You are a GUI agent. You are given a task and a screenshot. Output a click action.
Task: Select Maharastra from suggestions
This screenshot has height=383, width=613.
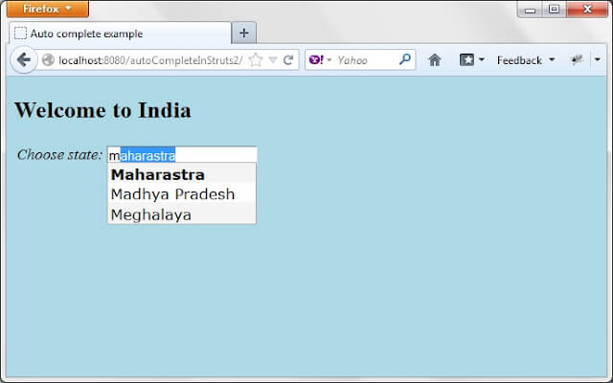coord(182,174)
